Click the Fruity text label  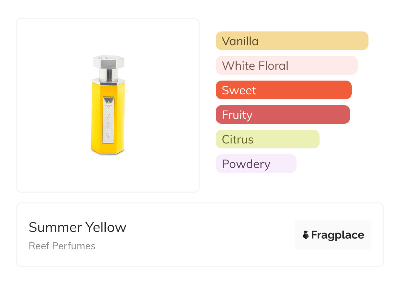[x=237, y=115]
